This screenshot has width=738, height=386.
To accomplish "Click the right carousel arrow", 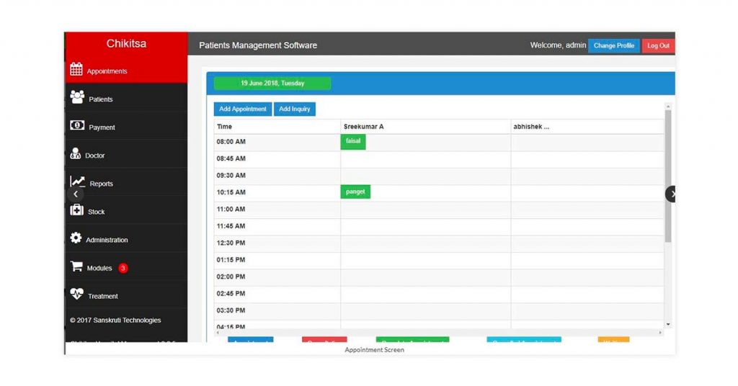I will 671,194.
